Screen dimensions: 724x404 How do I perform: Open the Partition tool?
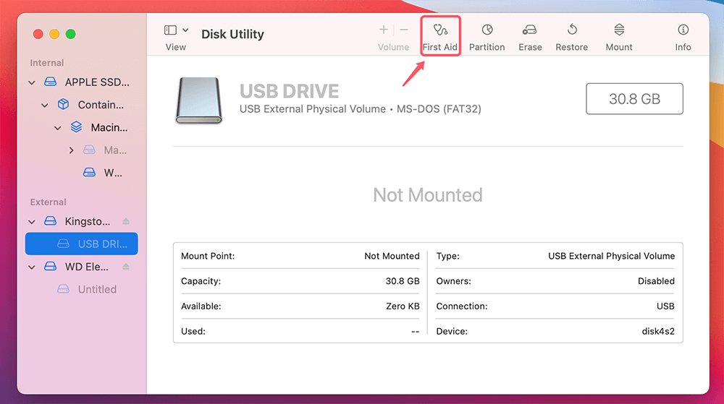pos(487,37)
